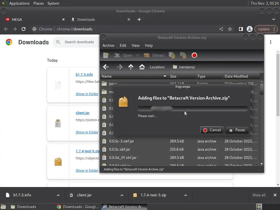Click the show desktop icon in taskbar
Screen dimensions: 280x210
pyautogui.click(x=3, y=207)
